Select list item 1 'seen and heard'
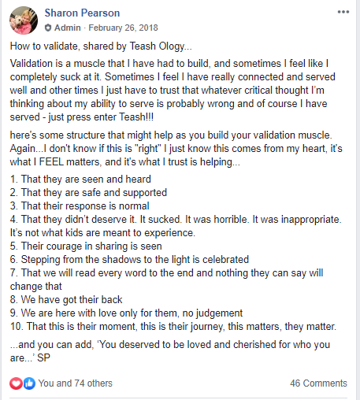 (80, 180)
